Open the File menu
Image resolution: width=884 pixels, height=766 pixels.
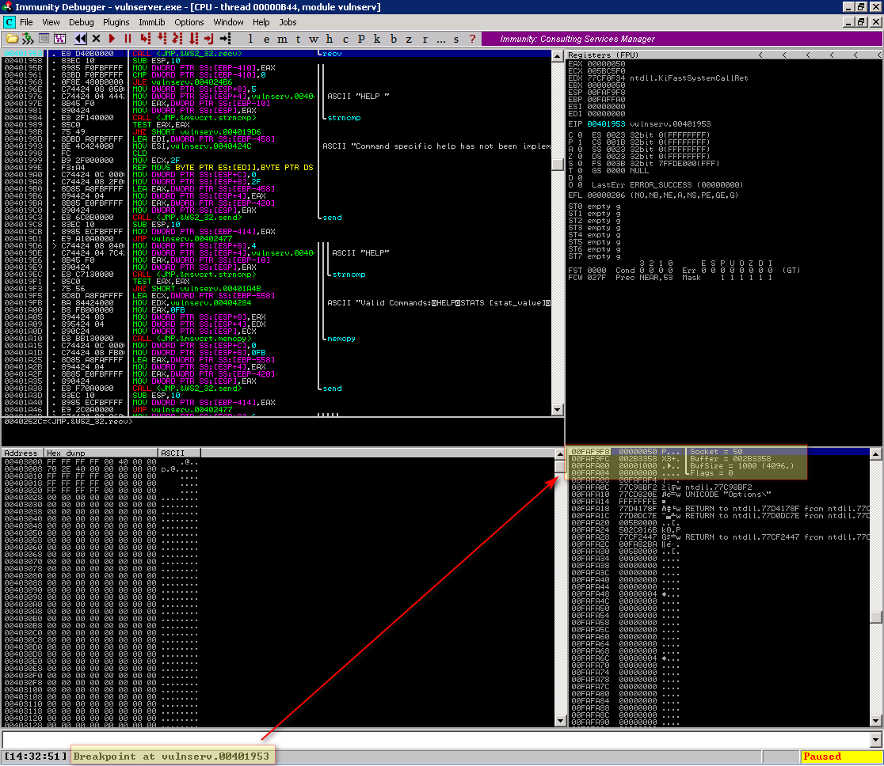click(x=26, y=22)
